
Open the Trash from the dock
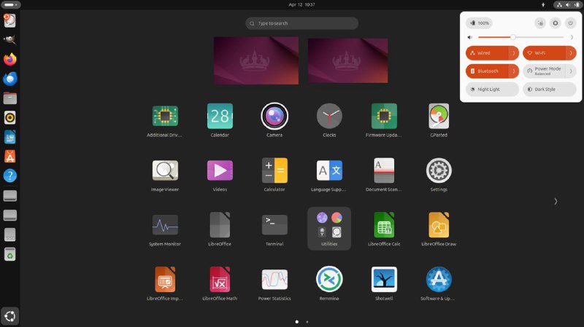10,254
